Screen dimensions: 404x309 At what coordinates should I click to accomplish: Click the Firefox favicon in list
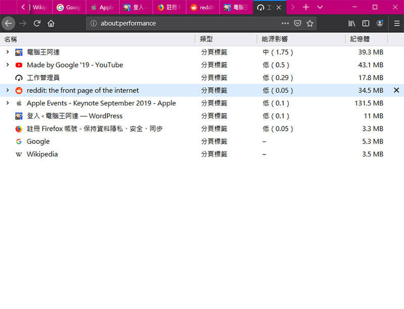[x=19, y=129]
